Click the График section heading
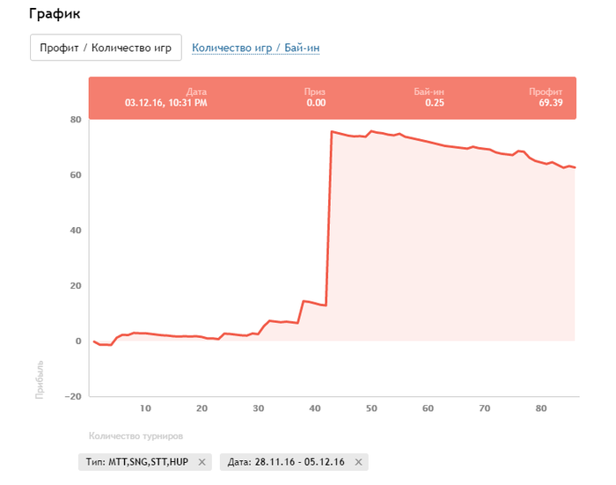 (x=58, y=14)
